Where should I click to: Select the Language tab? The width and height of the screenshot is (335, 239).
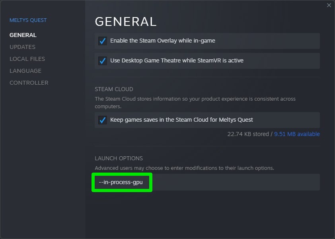[25, 71]
